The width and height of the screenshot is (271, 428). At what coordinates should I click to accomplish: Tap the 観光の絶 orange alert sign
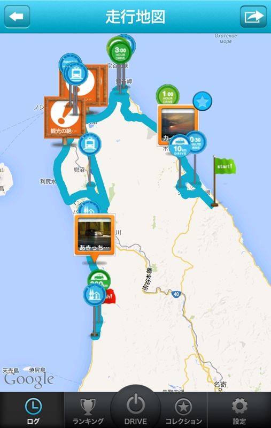64,118
